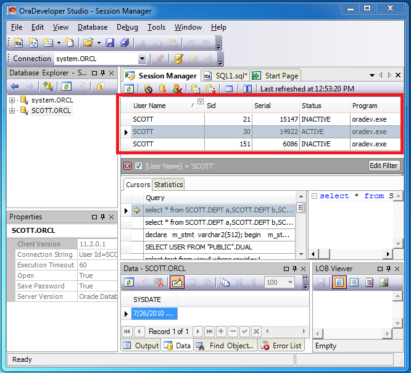This screenshot has width=411, height=373.
Task: Collapse the SQL text outline minus box
Action: coord(314,196)
